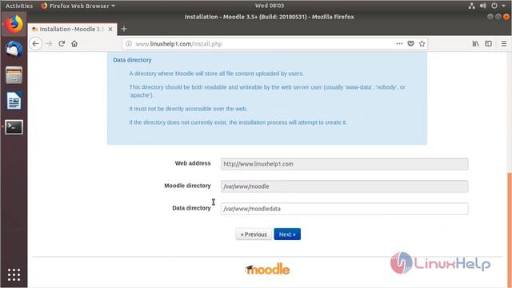
Task: Click the volume icon in the top bar
Action: [483, 6]
